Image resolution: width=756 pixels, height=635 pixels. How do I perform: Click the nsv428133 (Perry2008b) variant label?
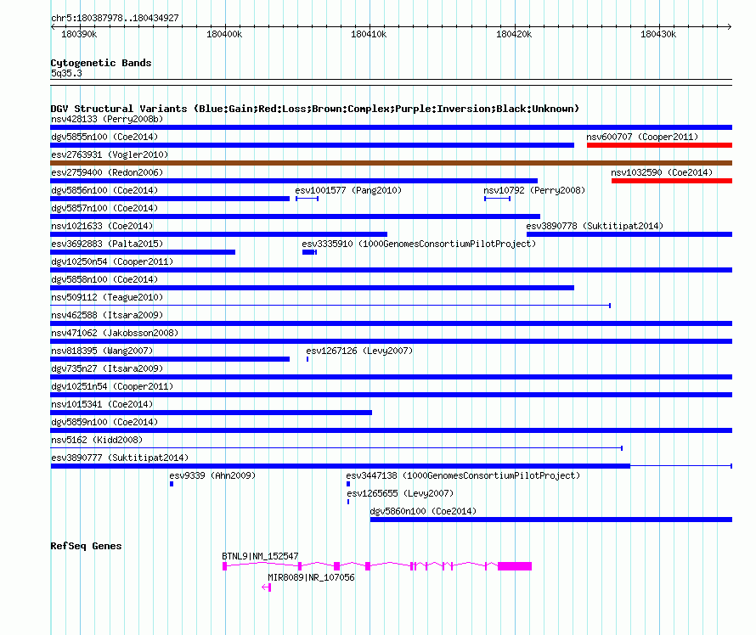107,119
